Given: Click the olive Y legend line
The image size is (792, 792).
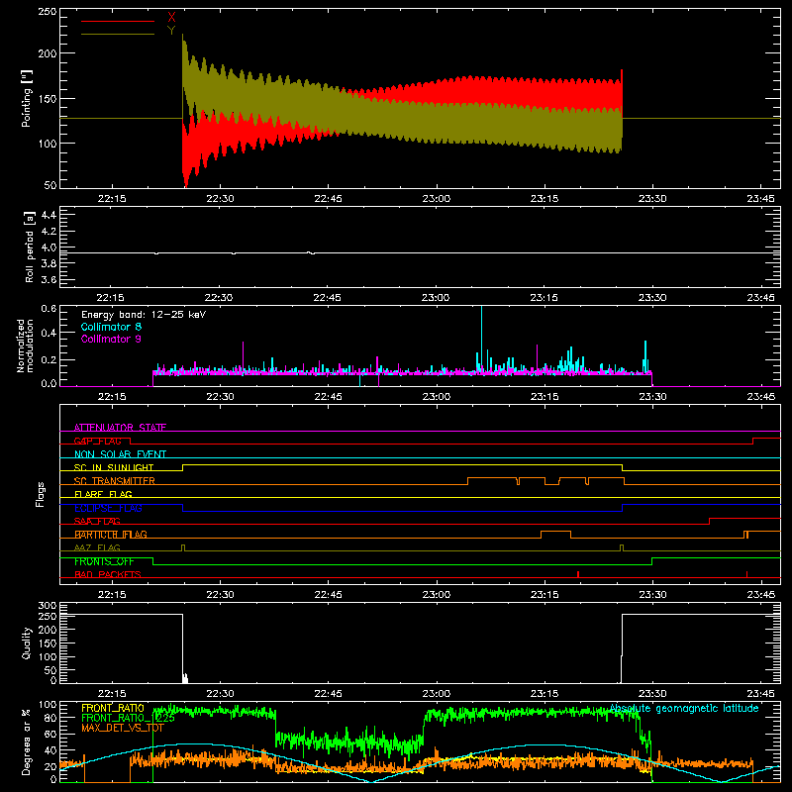Looking at the screenshot, I should click(117, 34).
